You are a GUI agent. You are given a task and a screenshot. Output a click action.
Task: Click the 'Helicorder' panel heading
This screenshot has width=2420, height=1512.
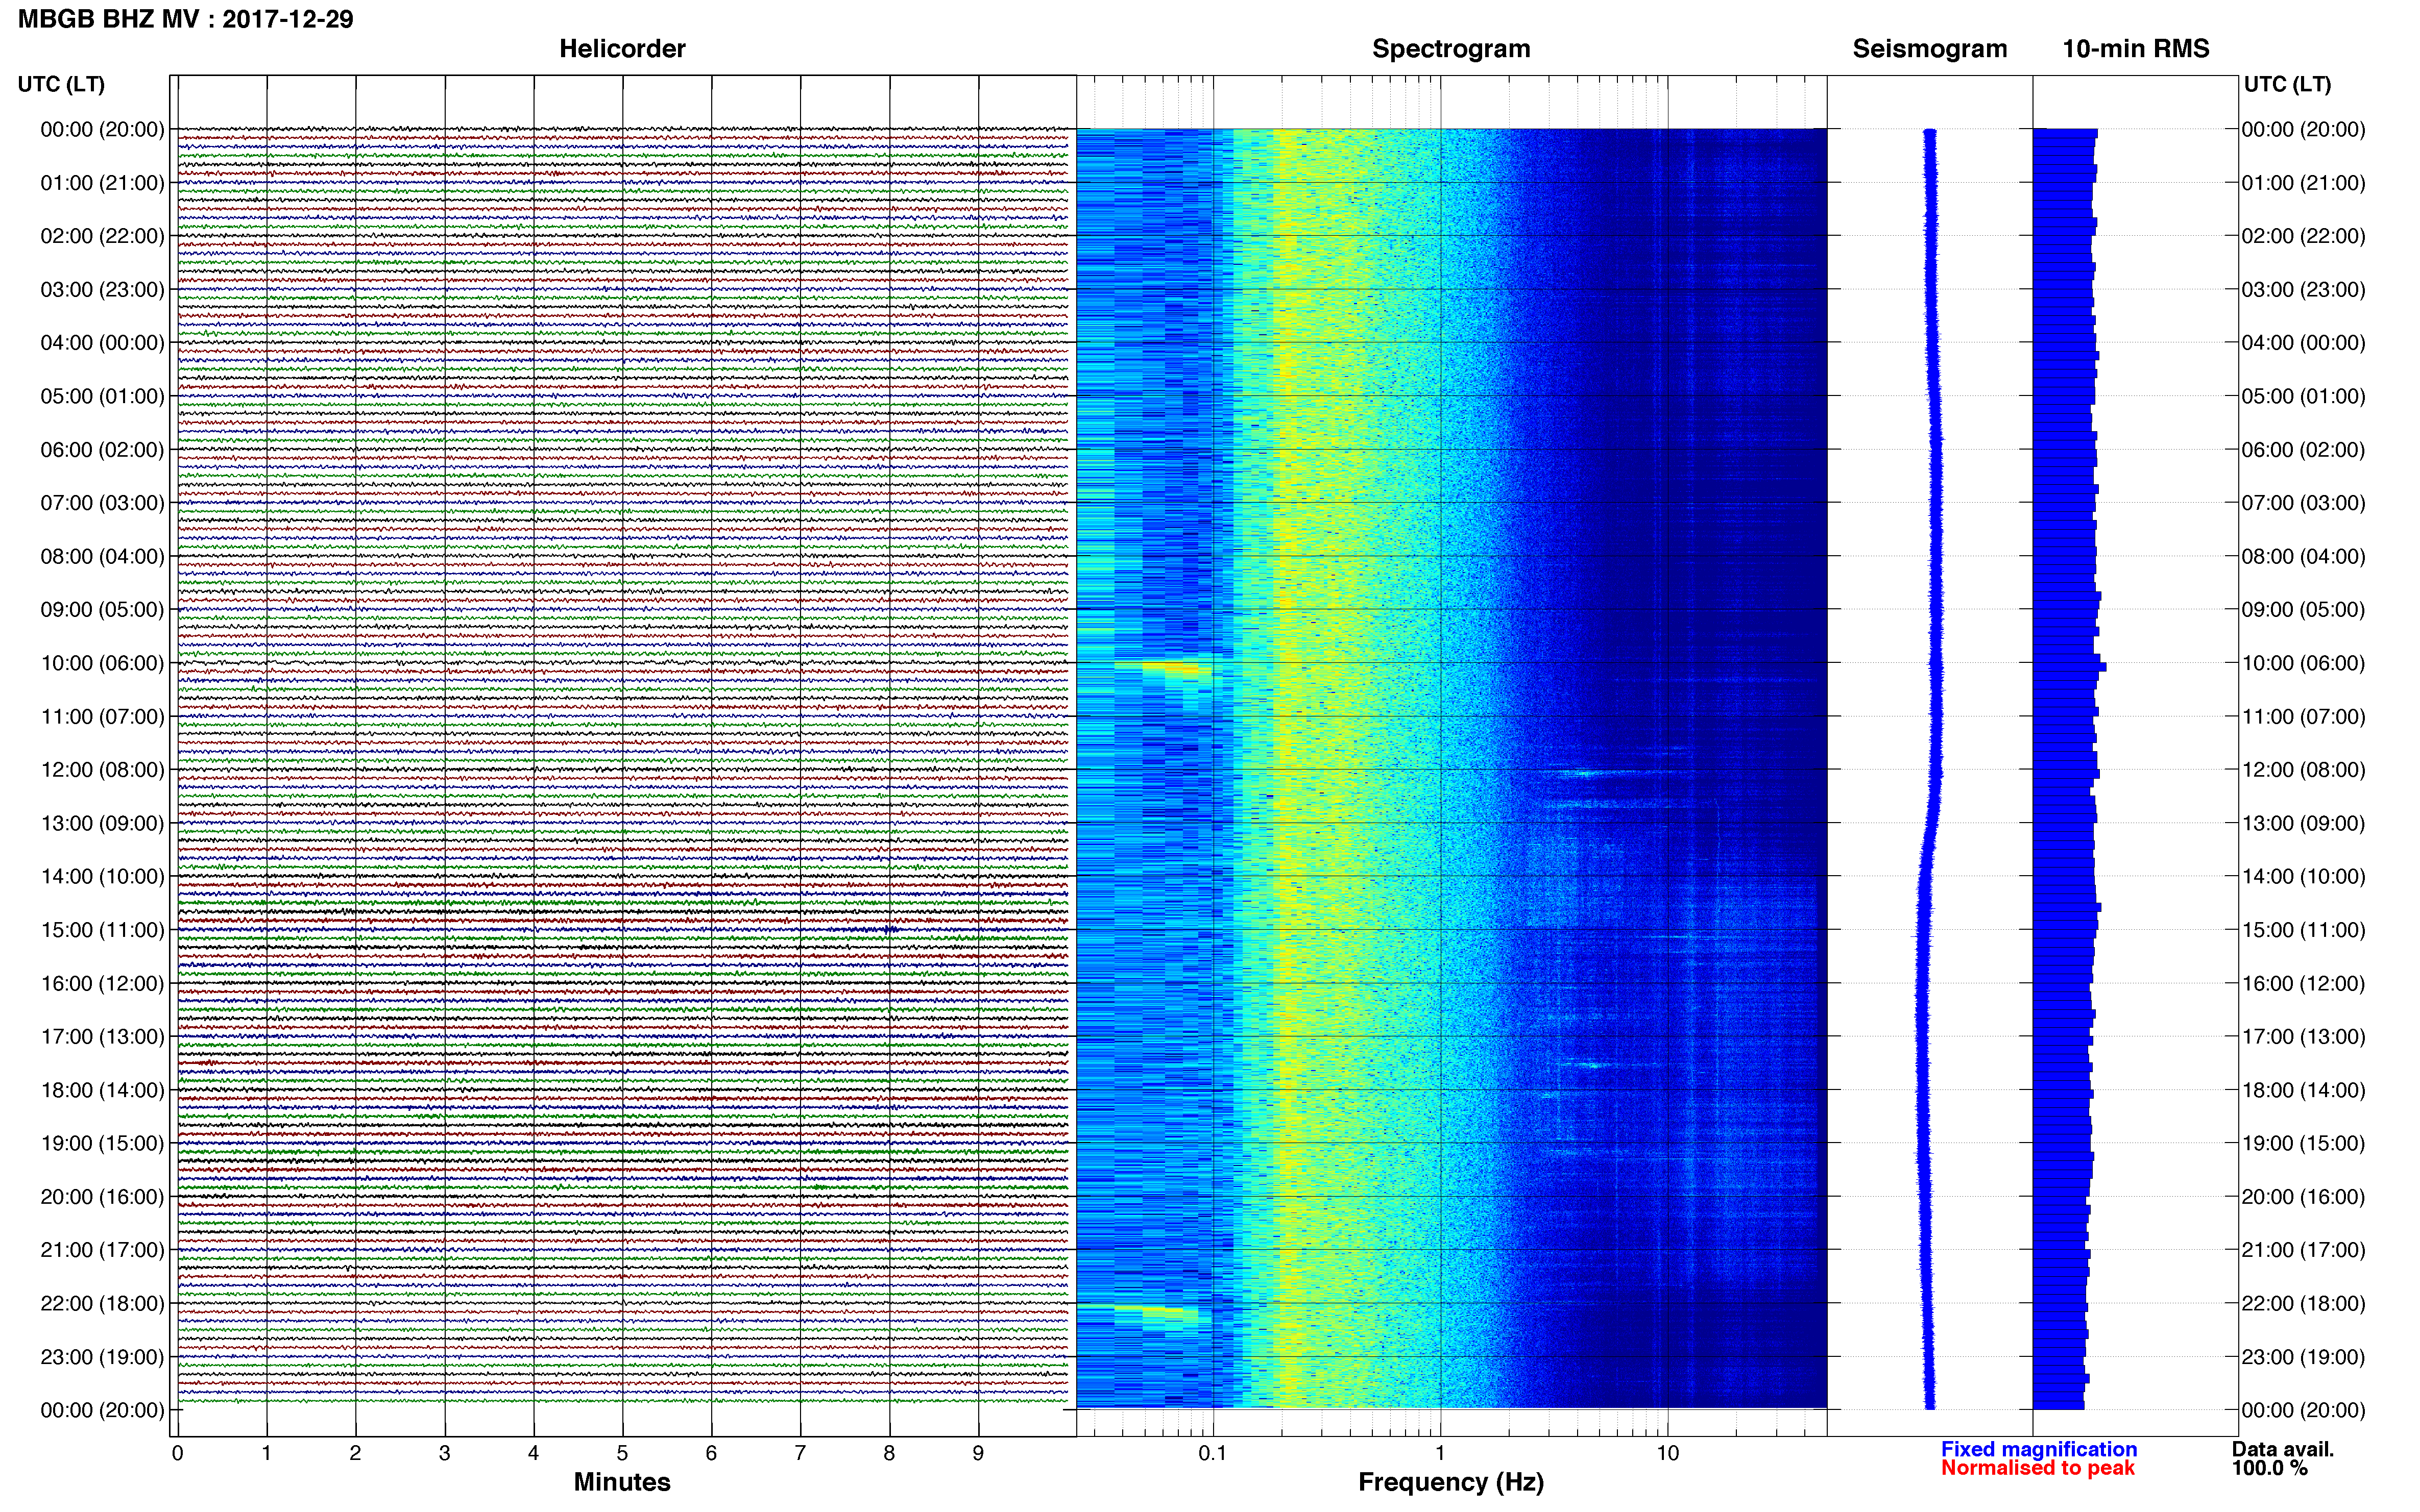[622, 49]
